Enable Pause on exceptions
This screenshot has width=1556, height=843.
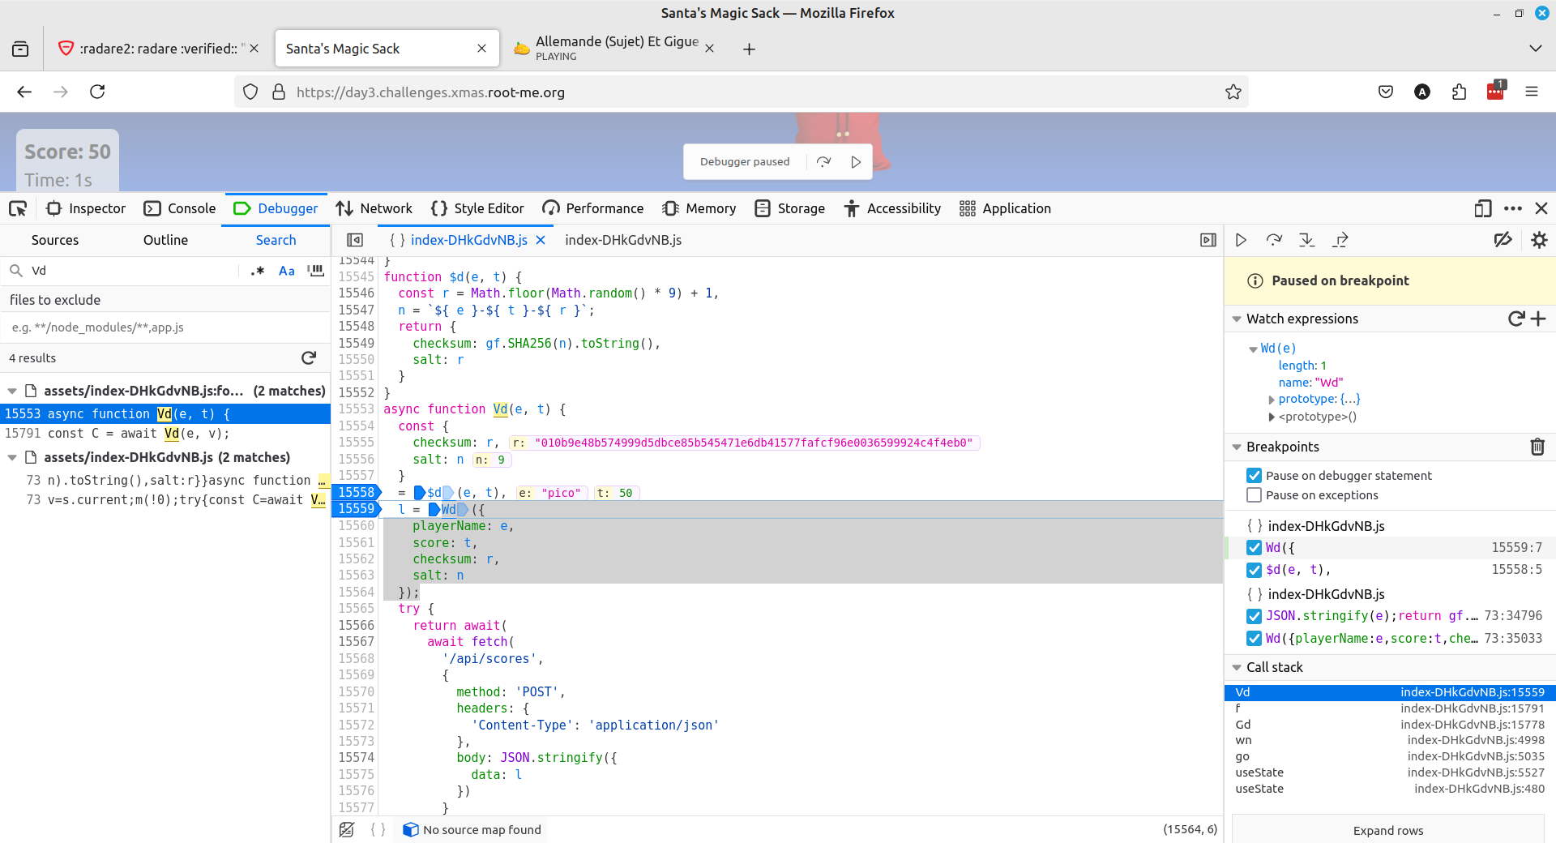pyautogui.click(x=1254, y=494)
